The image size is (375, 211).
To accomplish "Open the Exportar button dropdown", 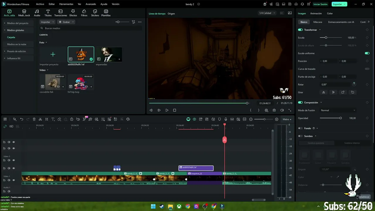I will 339,4.
